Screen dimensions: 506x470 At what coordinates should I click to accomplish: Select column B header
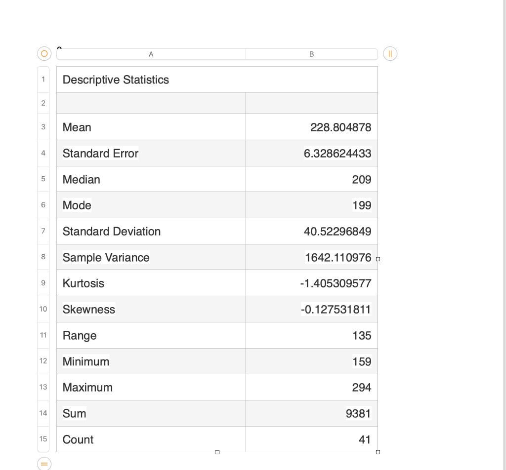click(x=311, y=54)
